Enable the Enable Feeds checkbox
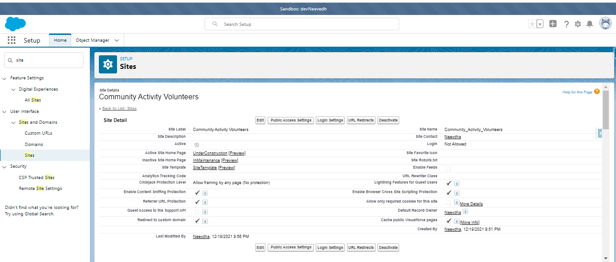This screenshot has width=616, height=262. click(448, 168)
